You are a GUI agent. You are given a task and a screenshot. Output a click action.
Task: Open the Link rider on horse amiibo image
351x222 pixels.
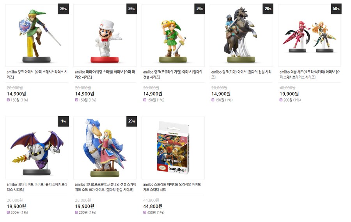(241, 35)
